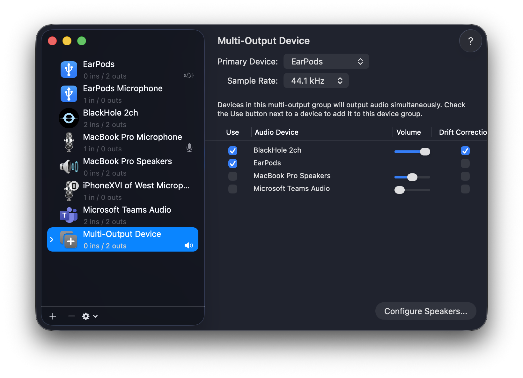Disable Drift Correction for BlackHole 2ch

[465, 151]
